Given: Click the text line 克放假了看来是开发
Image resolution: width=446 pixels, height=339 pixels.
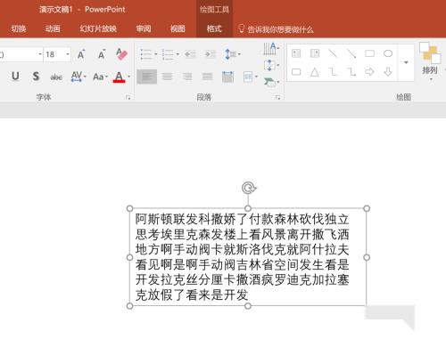Looking at the screenshot, I should pos(192,295).
